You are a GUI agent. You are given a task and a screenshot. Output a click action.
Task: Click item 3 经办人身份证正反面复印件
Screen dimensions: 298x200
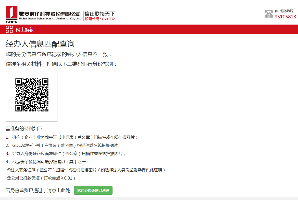tap(66, 153)
